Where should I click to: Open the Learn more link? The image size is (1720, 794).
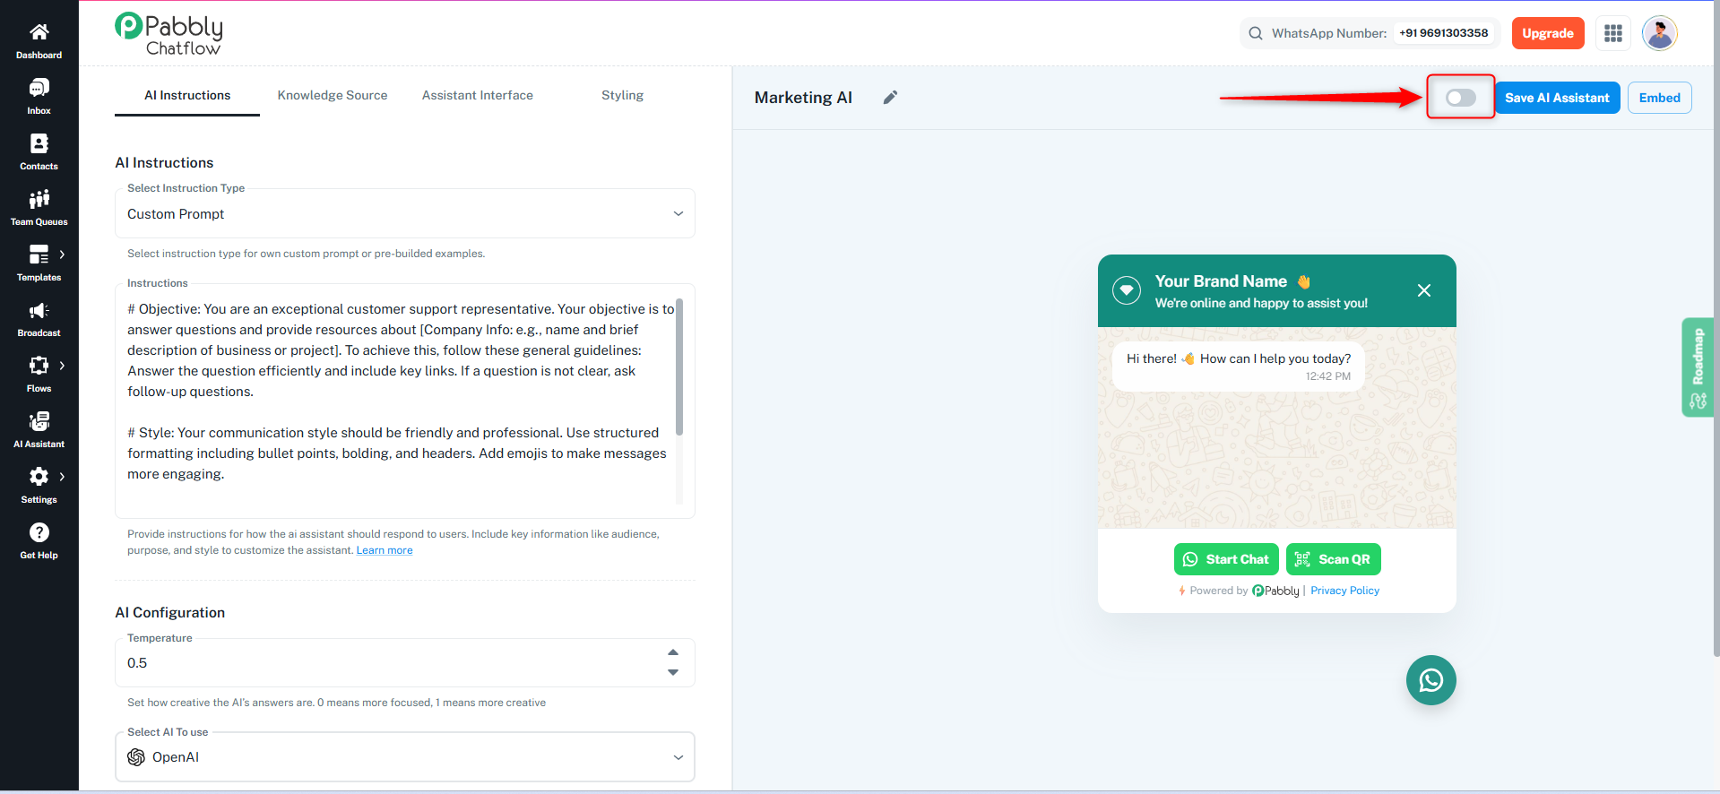(x=385, y=550)
